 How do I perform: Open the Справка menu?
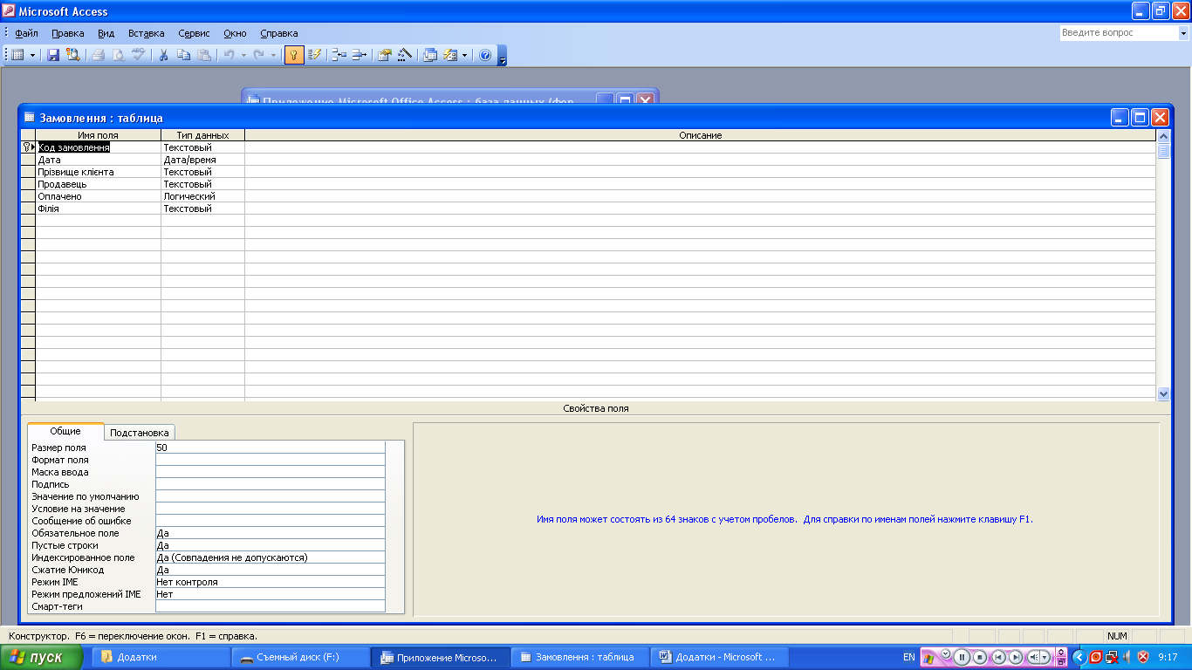click(x=279, y=33)
